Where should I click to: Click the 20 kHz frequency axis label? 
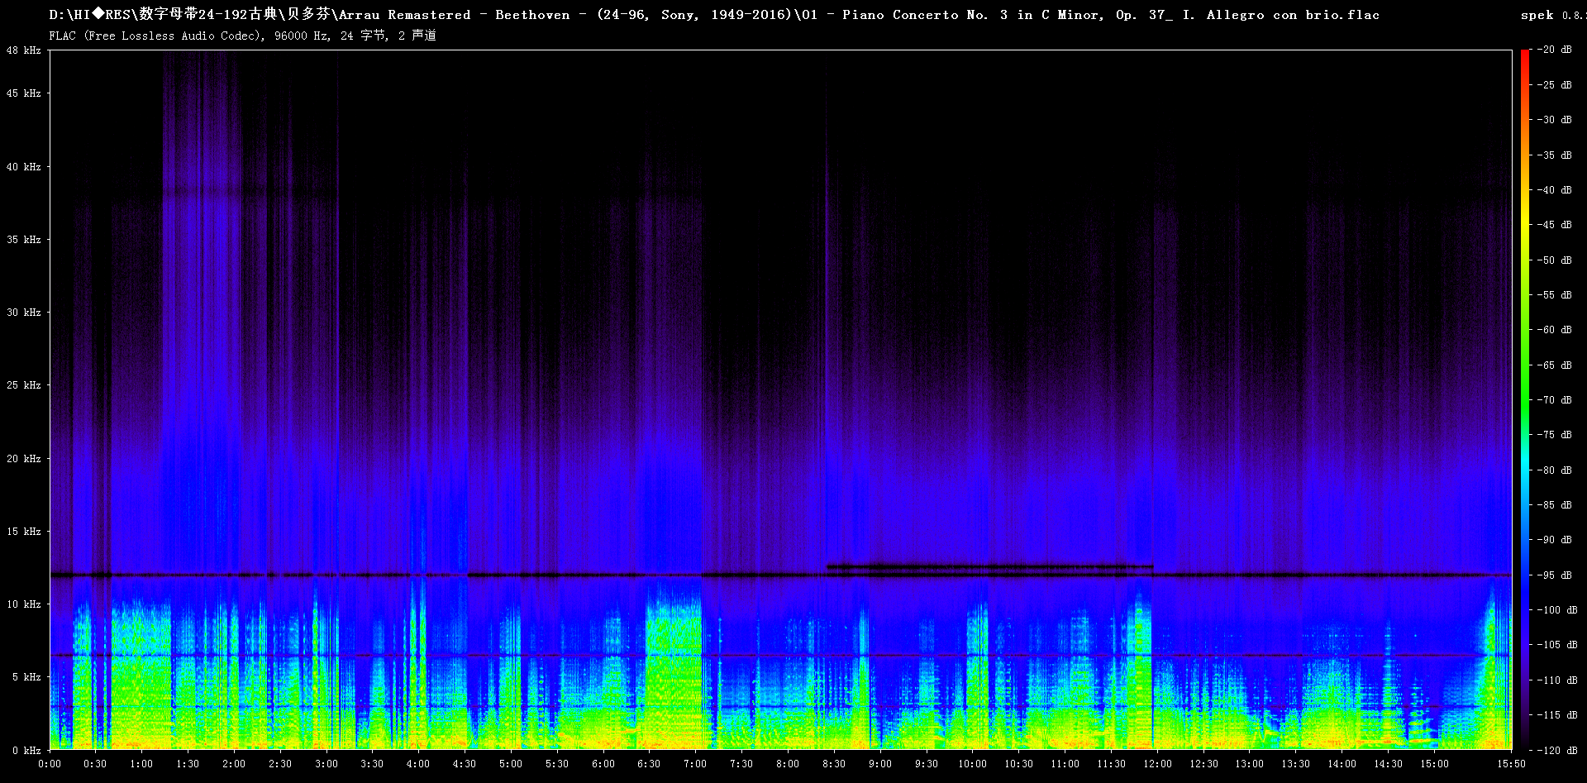24,459
